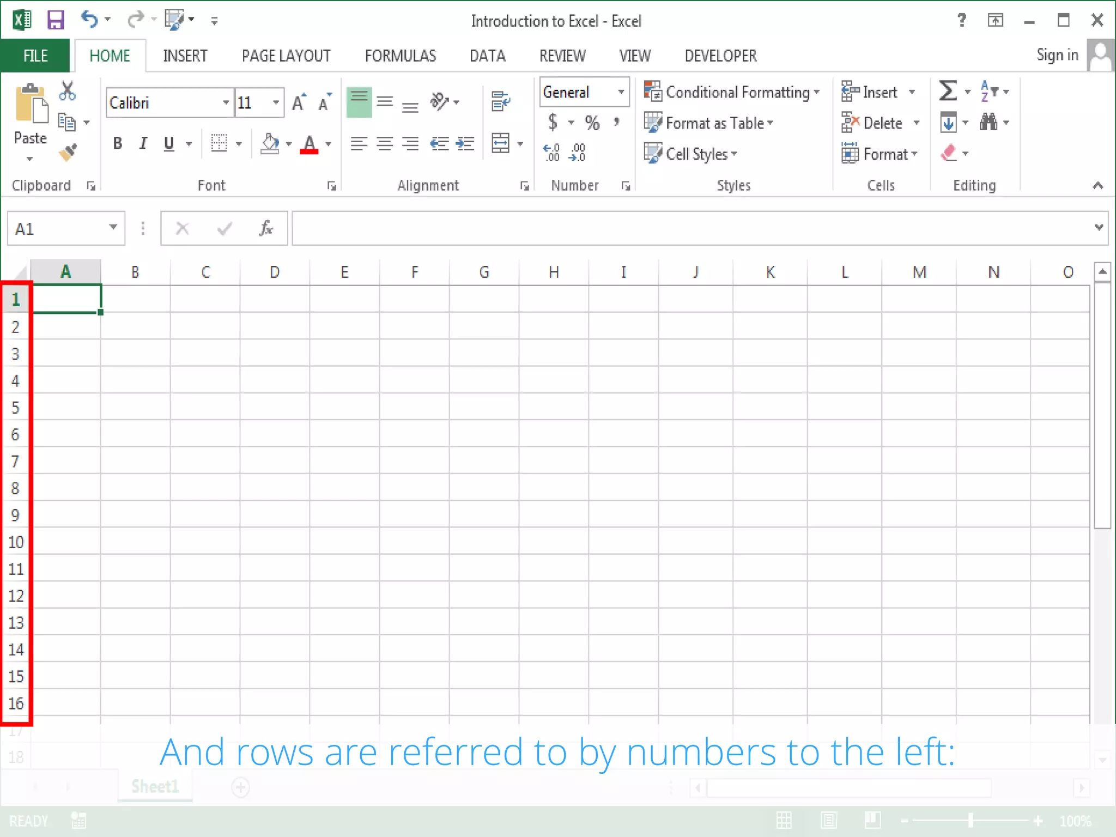Insert function with fx button

(x=266, y=228)
